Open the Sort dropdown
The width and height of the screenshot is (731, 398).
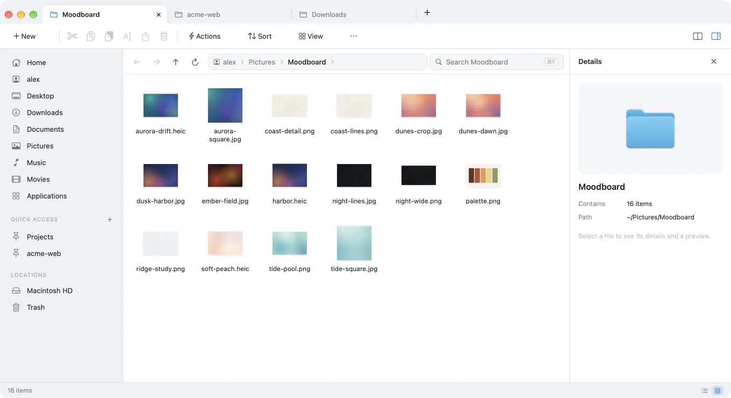260,36
